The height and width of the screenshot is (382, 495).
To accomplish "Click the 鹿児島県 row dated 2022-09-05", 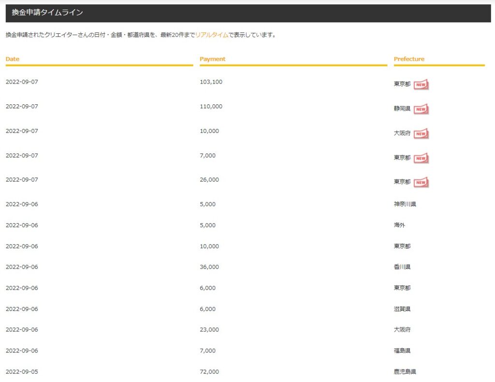I will 406,372.
